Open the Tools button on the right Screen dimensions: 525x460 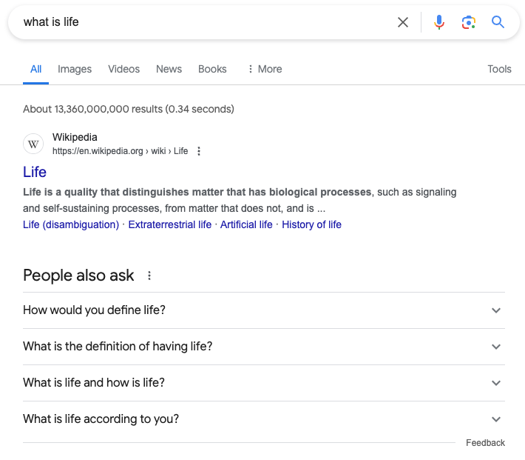click(x=499, y=69)
